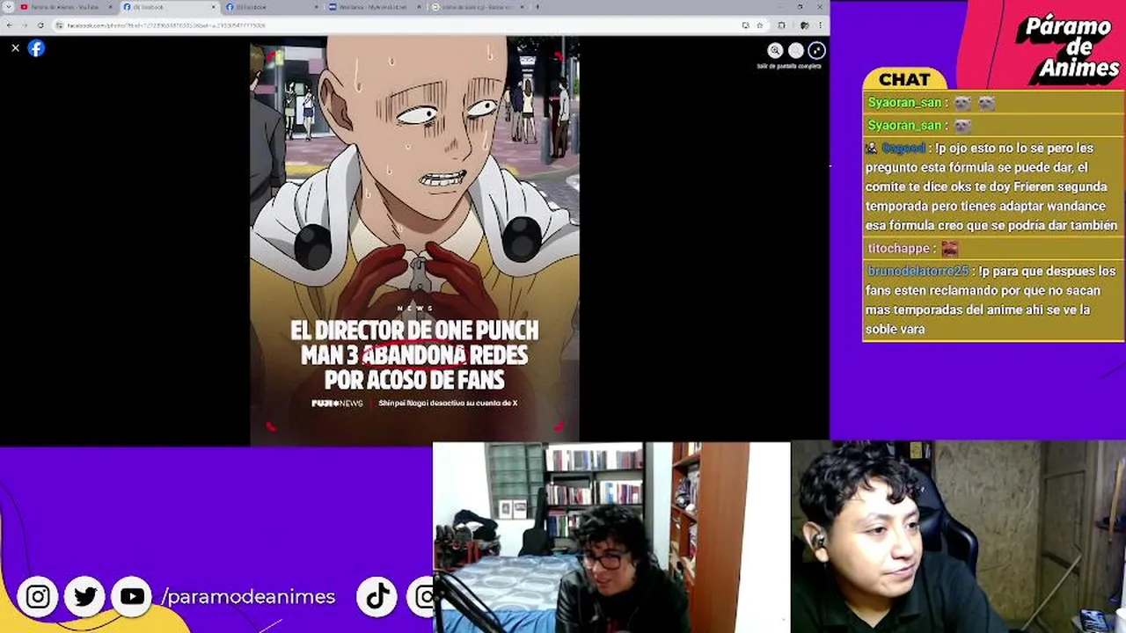Viewport: 1126px width, 633px height.
Task: Click the Instagram icon in the overlay
Action: click(38, 597)
